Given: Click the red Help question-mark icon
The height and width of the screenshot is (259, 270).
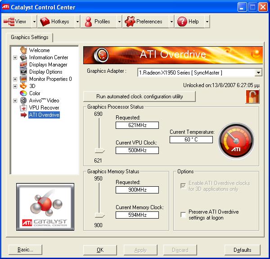Looking at the screenshot, I should (x=182, y=22).
